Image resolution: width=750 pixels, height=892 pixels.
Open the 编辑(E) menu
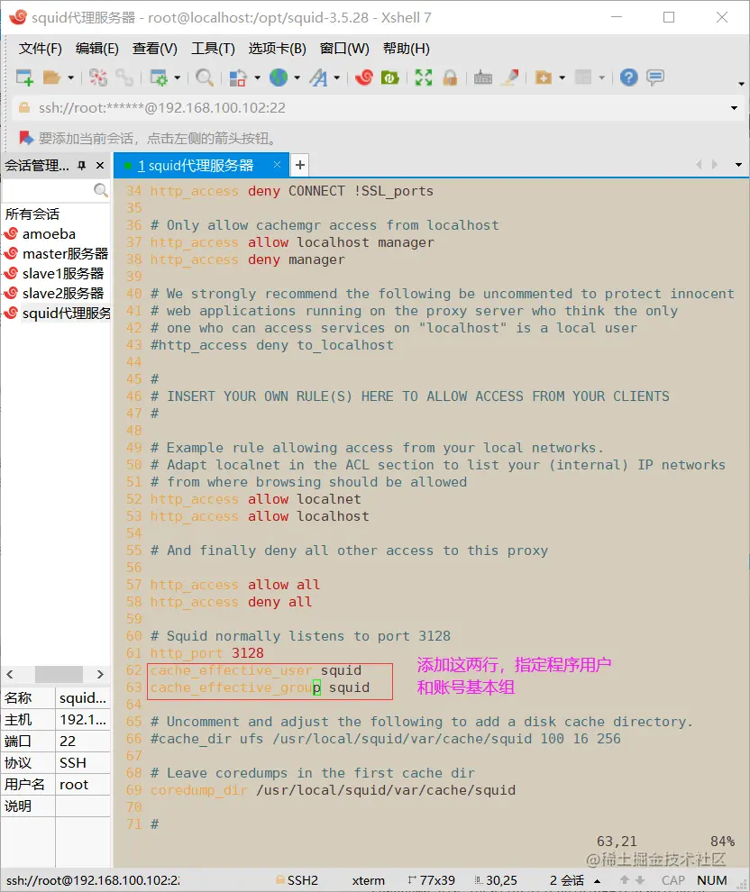(x=96, y=49)
